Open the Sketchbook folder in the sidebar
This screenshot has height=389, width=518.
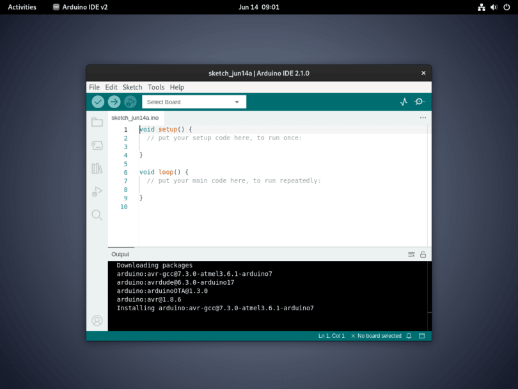point(97,122)
